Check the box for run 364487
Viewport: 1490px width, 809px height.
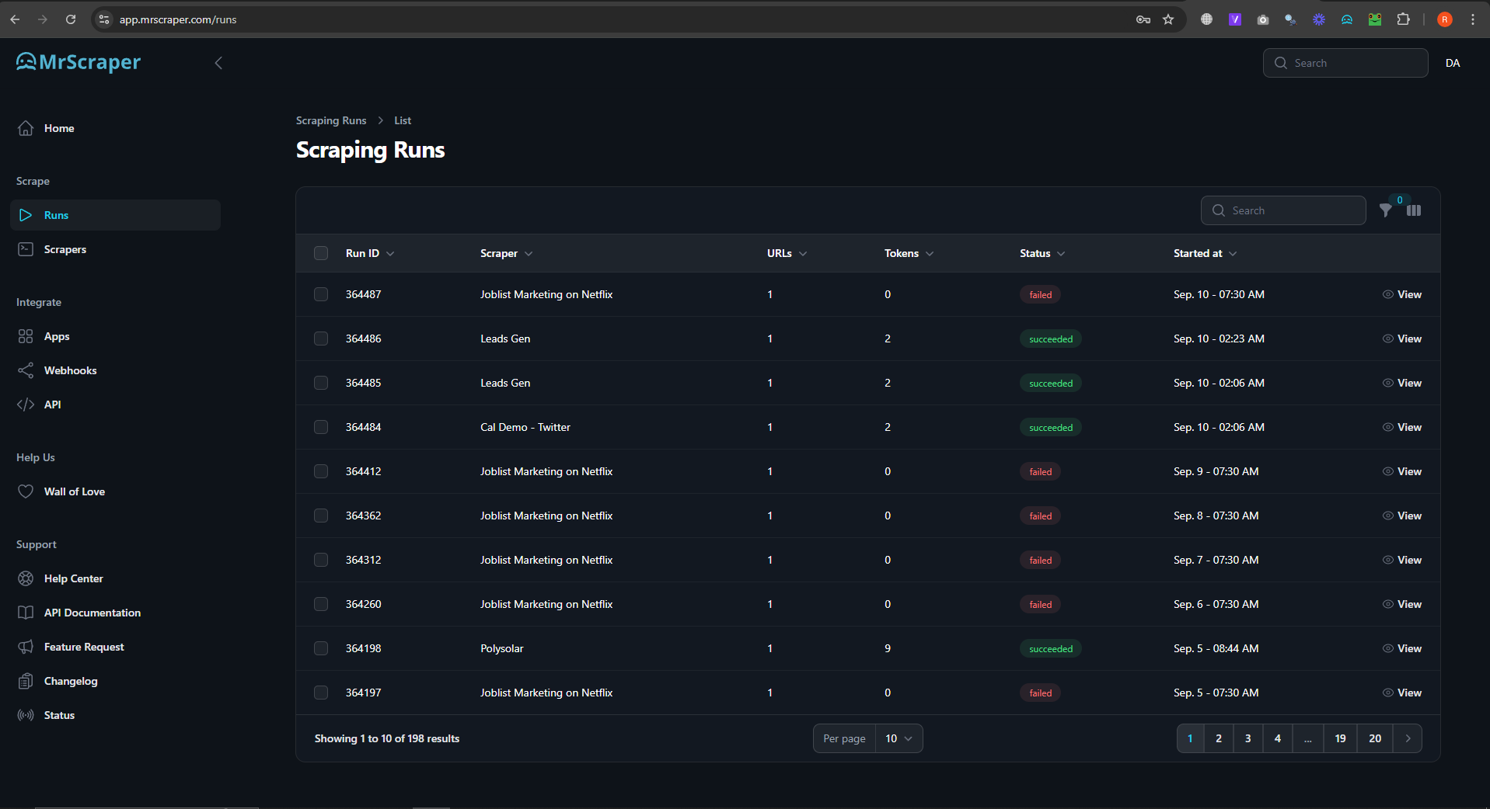pos(321,294)
